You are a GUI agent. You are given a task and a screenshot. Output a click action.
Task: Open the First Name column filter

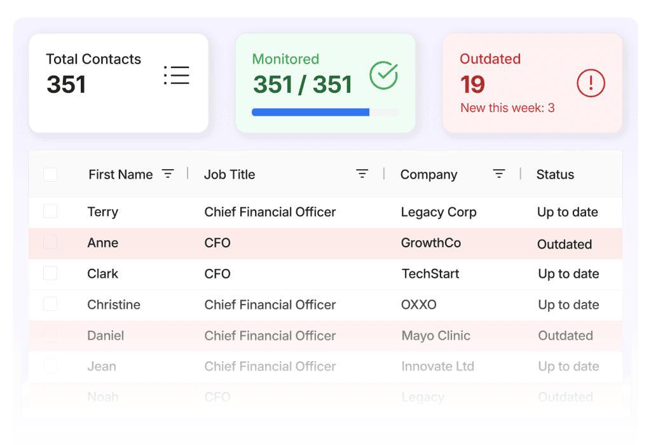pos(168,174)
